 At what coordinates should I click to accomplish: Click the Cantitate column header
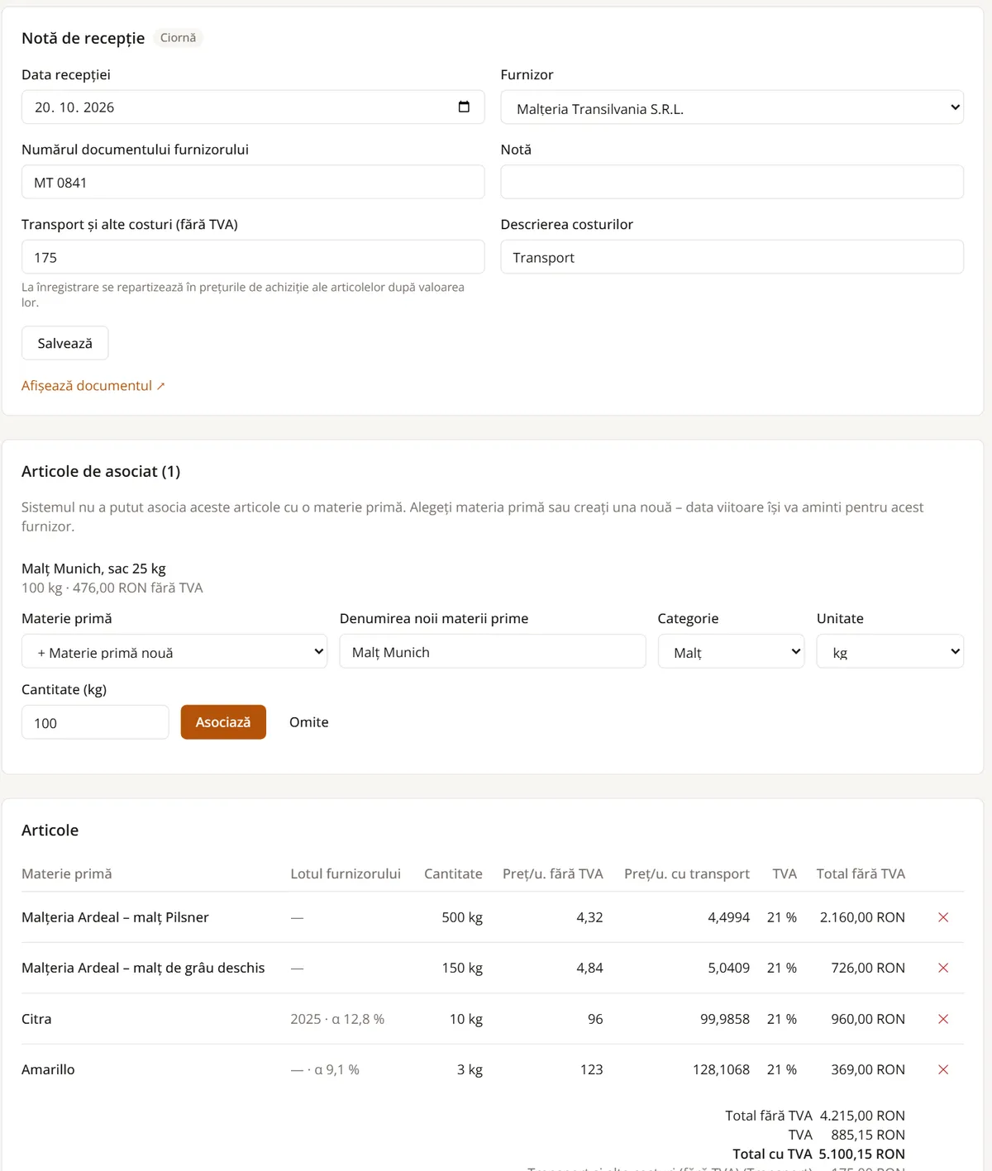pos(453,873)
